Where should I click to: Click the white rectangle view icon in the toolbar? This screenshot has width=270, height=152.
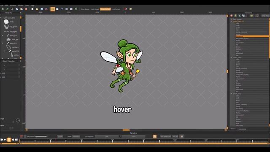(x=57, y=9)
